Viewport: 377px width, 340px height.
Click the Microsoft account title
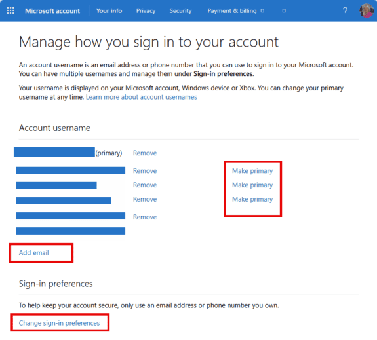52,11
